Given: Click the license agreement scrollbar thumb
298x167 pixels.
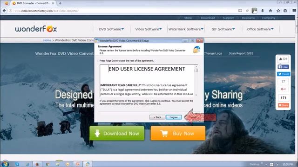Looking at the screenshot, I should pos(196,70).
